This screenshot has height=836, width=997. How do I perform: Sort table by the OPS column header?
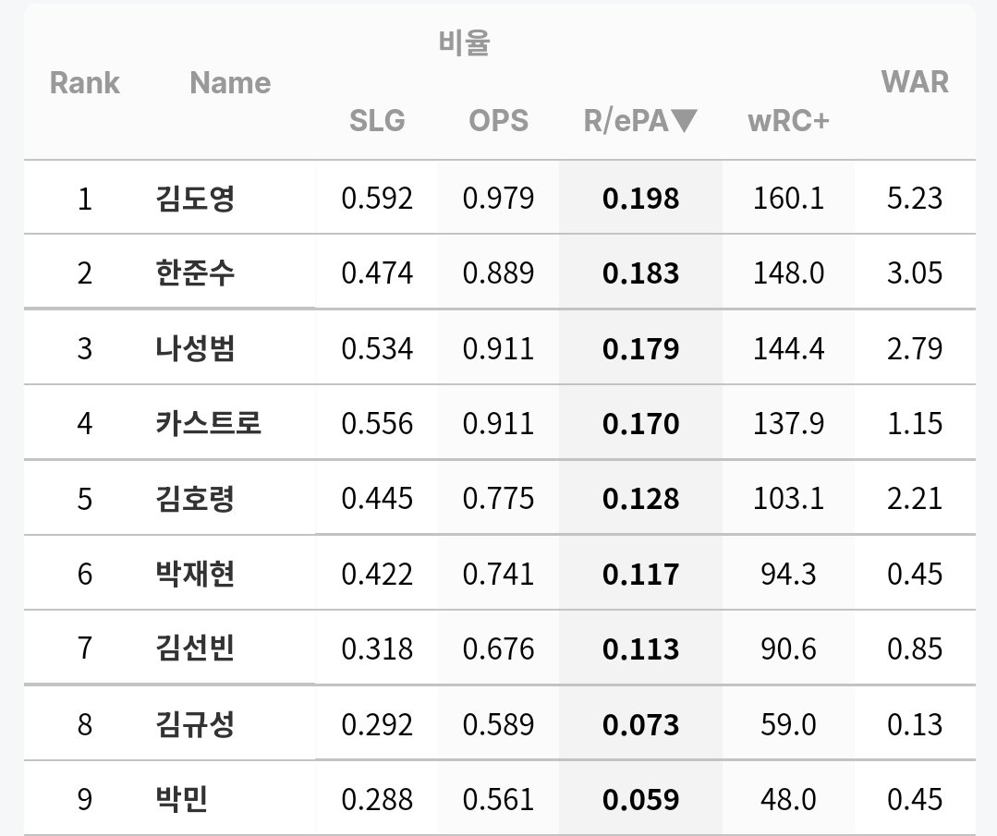[499, 121]
